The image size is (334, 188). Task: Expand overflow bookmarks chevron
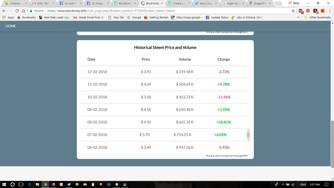298,17
